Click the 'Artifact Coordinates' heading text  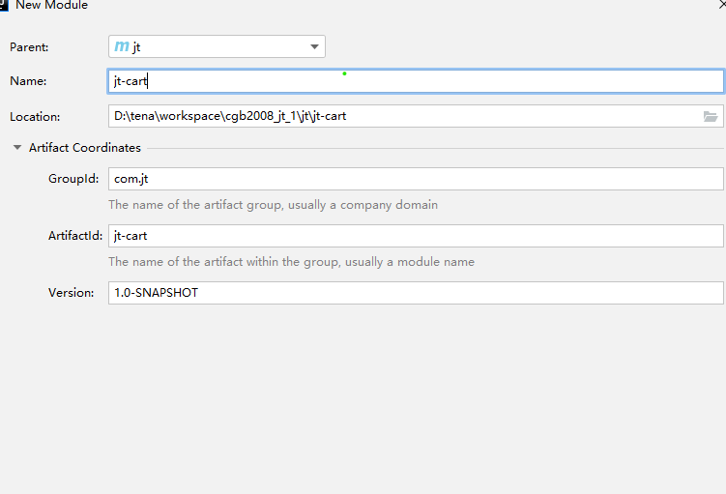coord(85,148)
